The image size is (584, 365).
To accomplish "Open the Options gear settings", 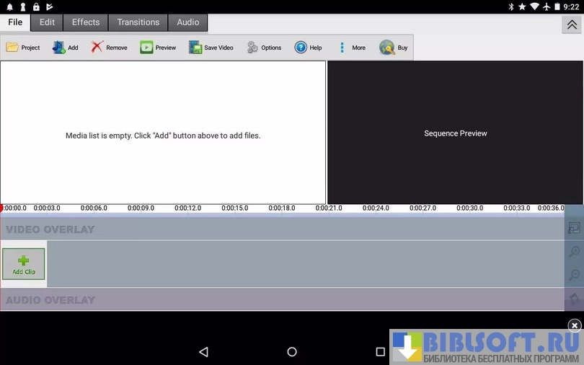I will pyautogui.click(x=264, y=48).
